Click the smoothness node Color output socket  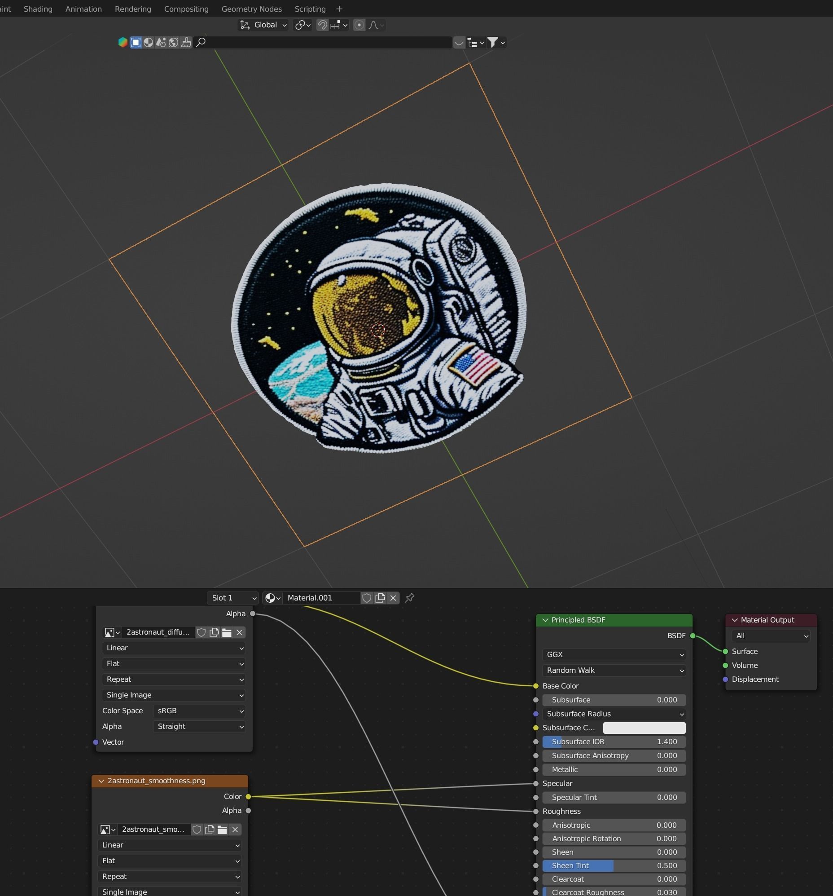[x=248, y=797]
